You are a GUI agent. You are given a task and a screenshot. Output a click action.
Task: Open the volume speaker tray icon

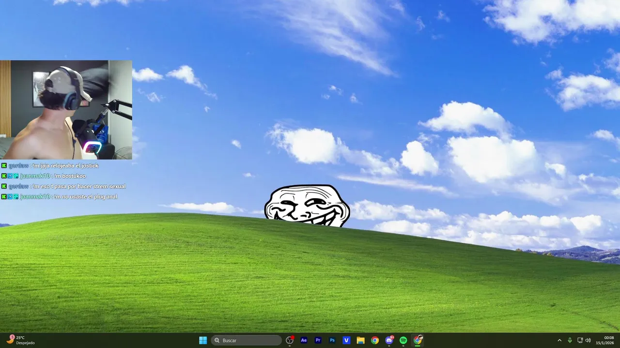pyautogui.click(x=588, y=340)
